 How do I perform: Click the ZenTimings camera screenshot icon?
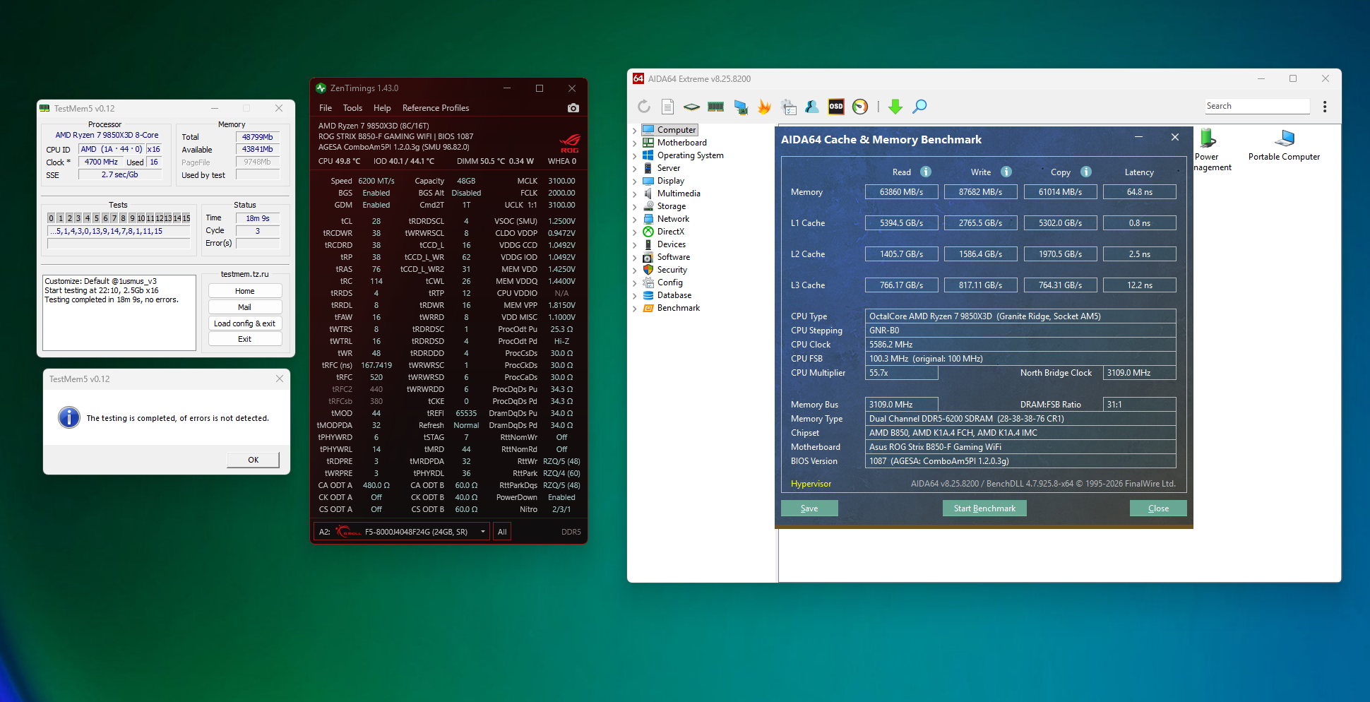click(573, 108)
